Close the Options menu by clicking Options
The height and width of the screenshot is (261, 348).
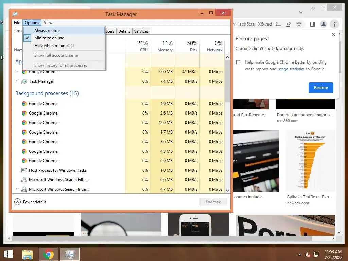[x=32, y=23]
